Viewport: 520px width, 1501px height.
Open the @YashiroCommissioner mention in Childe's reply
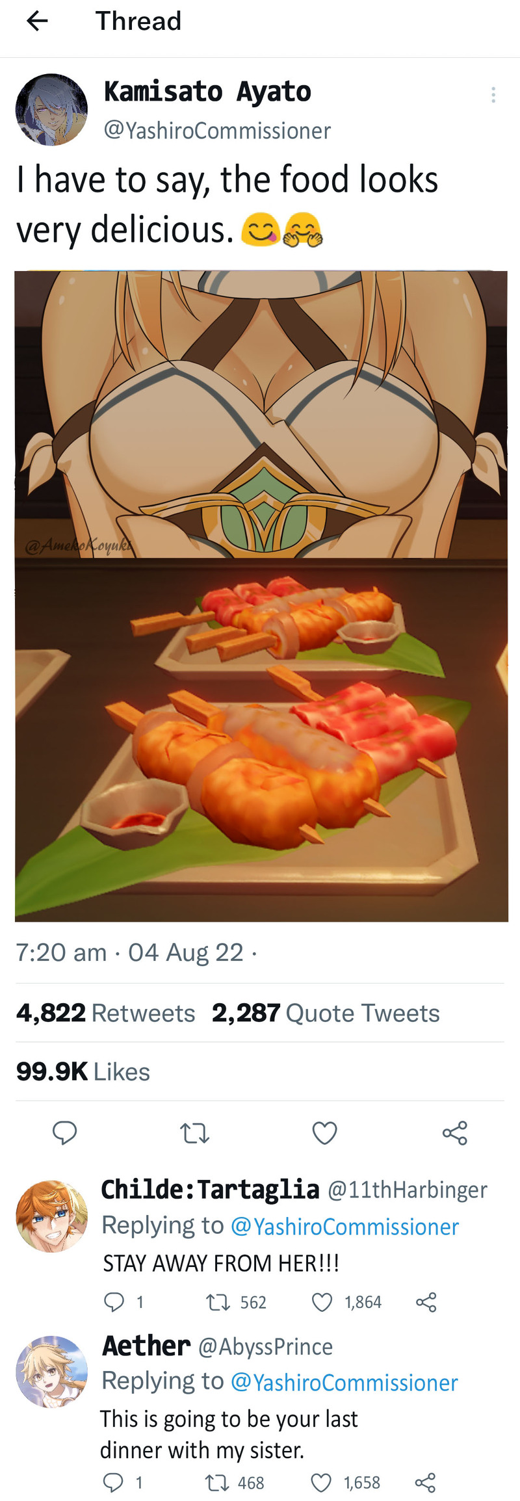pyautogui.click(x=344, y=1226)
